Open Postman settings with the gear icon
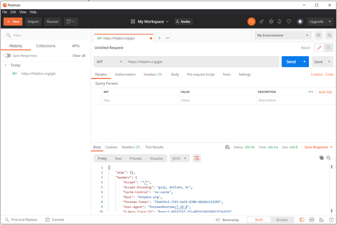This screenshot has width=337, height=225. (x=271, y=21)
